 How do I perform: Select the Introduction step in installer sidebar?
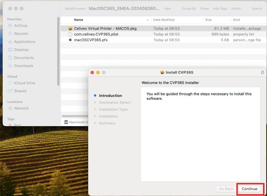point(110,96)
